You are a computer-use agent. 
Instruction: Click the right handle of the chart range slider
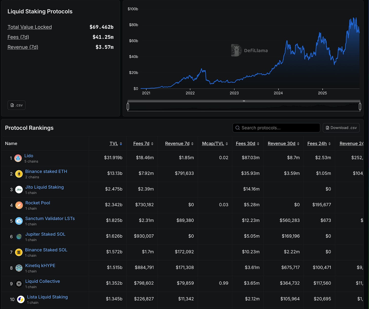pos(360,107)
